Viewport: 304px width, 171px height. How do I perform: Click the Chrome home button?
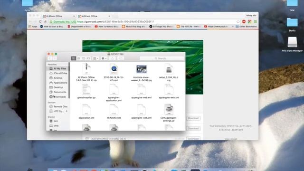click(46, 21)
